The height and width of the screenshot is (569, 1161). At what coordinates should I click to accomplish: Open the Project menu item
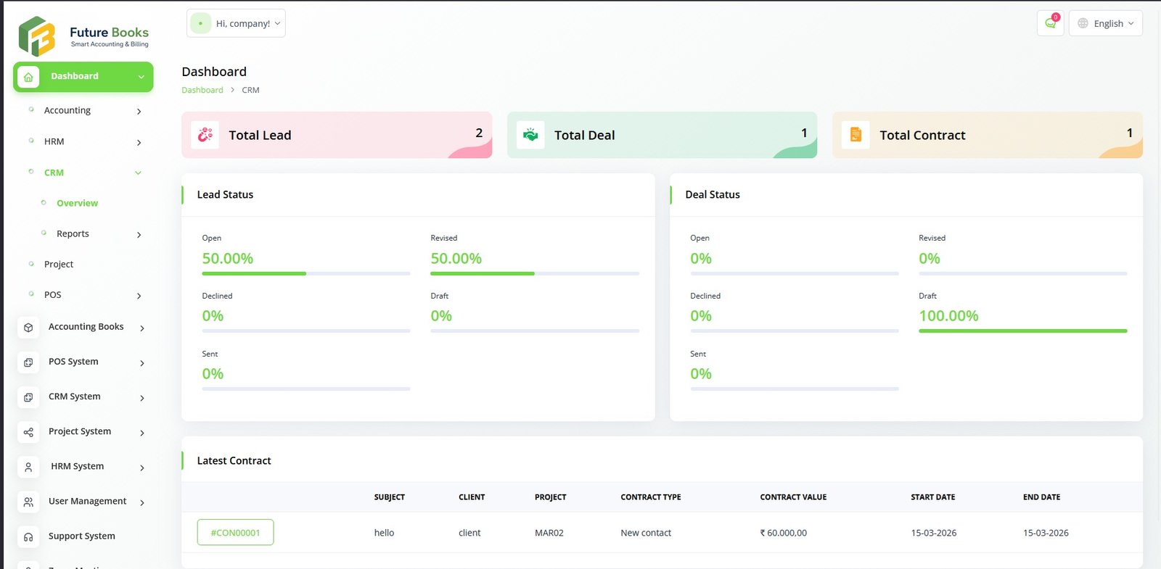pos(59,264)
